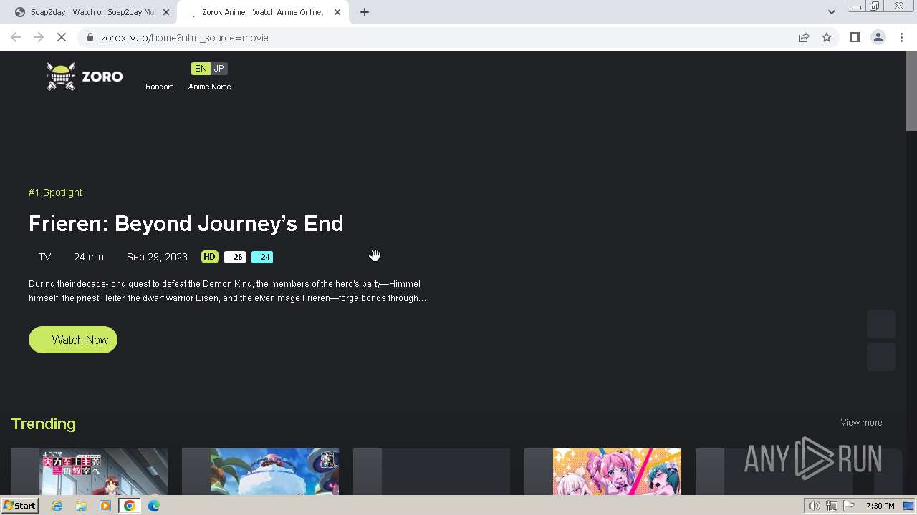Share this page icon
The width and height of the screenshot is (917, 515).
point(804,38)
